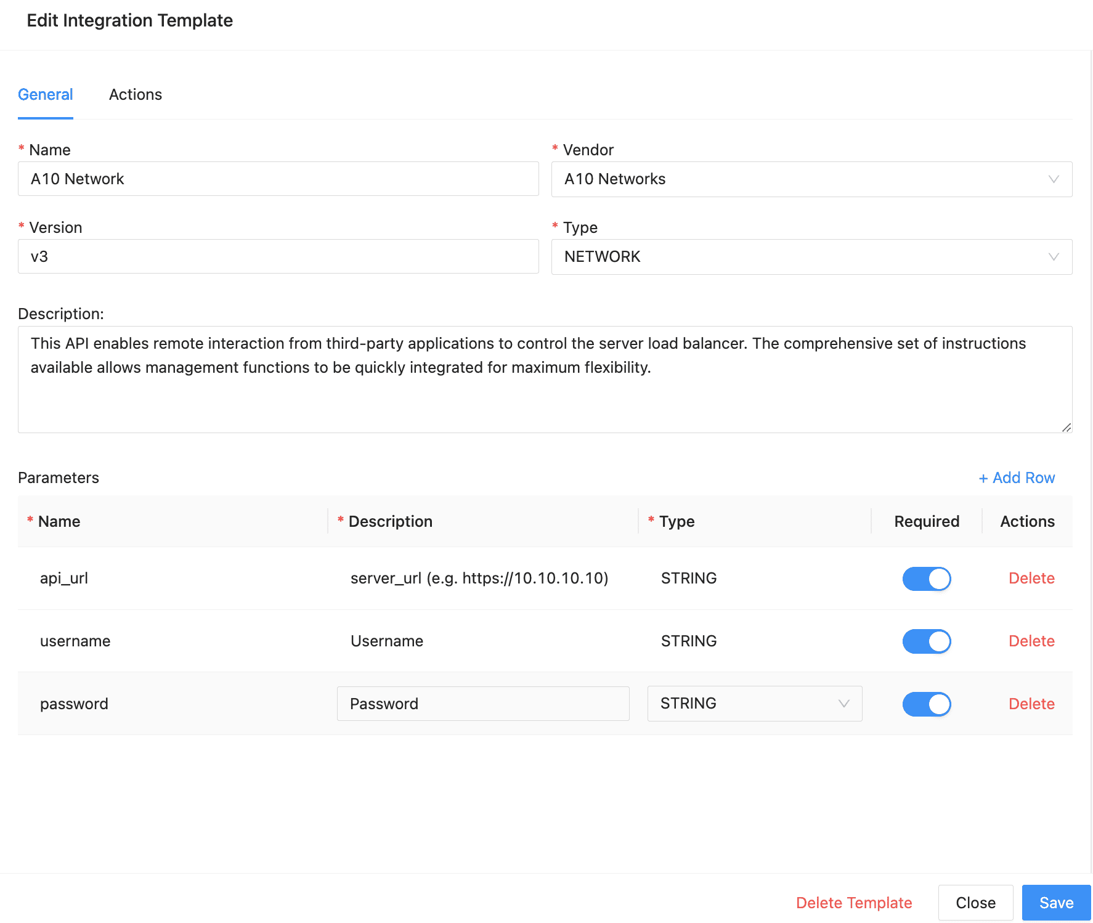Open the Vendor dropdown
The width and height of the screenshot is (1093, 923).
[x=811, y=179]
